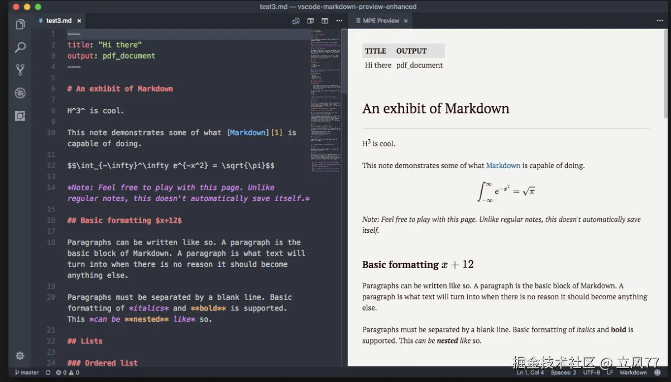The image size is (671, 382).
Task: Close the MPE Preview tab
Action: click(406, 21)
